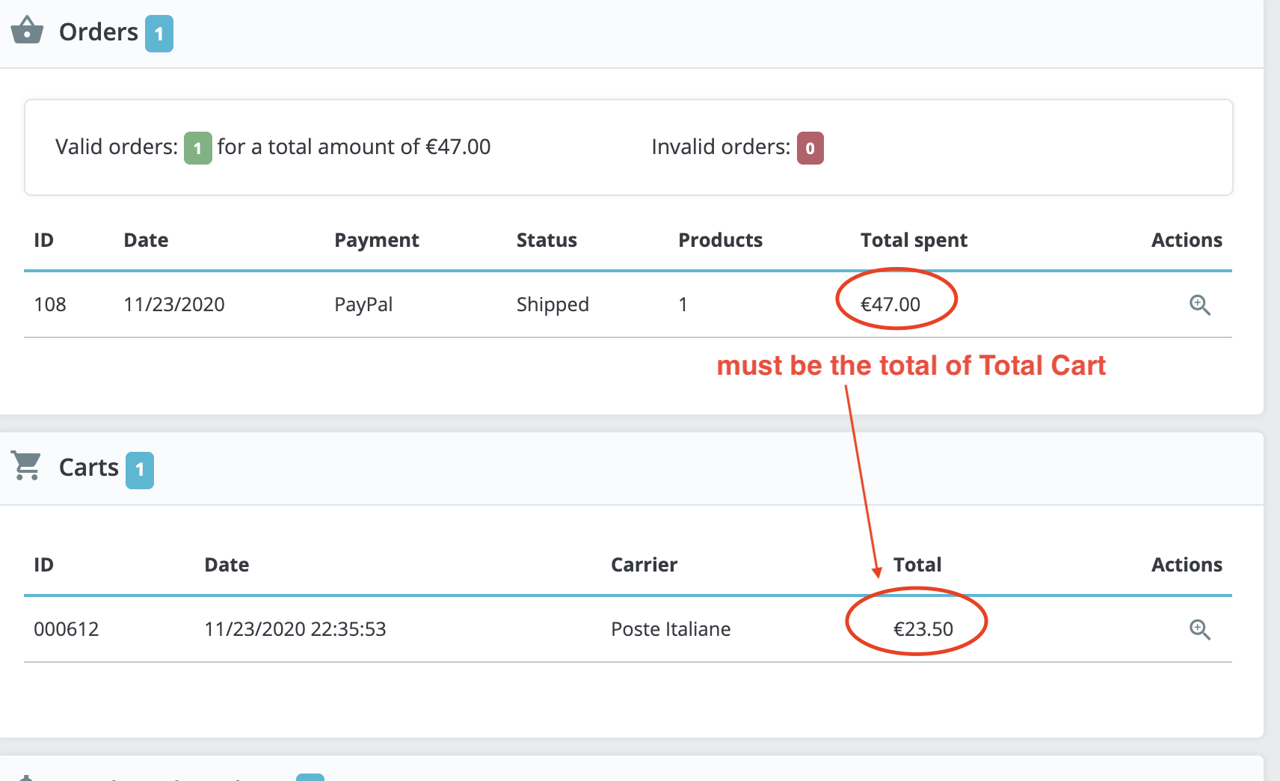Sort orders by the Date column header
This screenshot has height=781, width=1280.
tap(145, 240)
